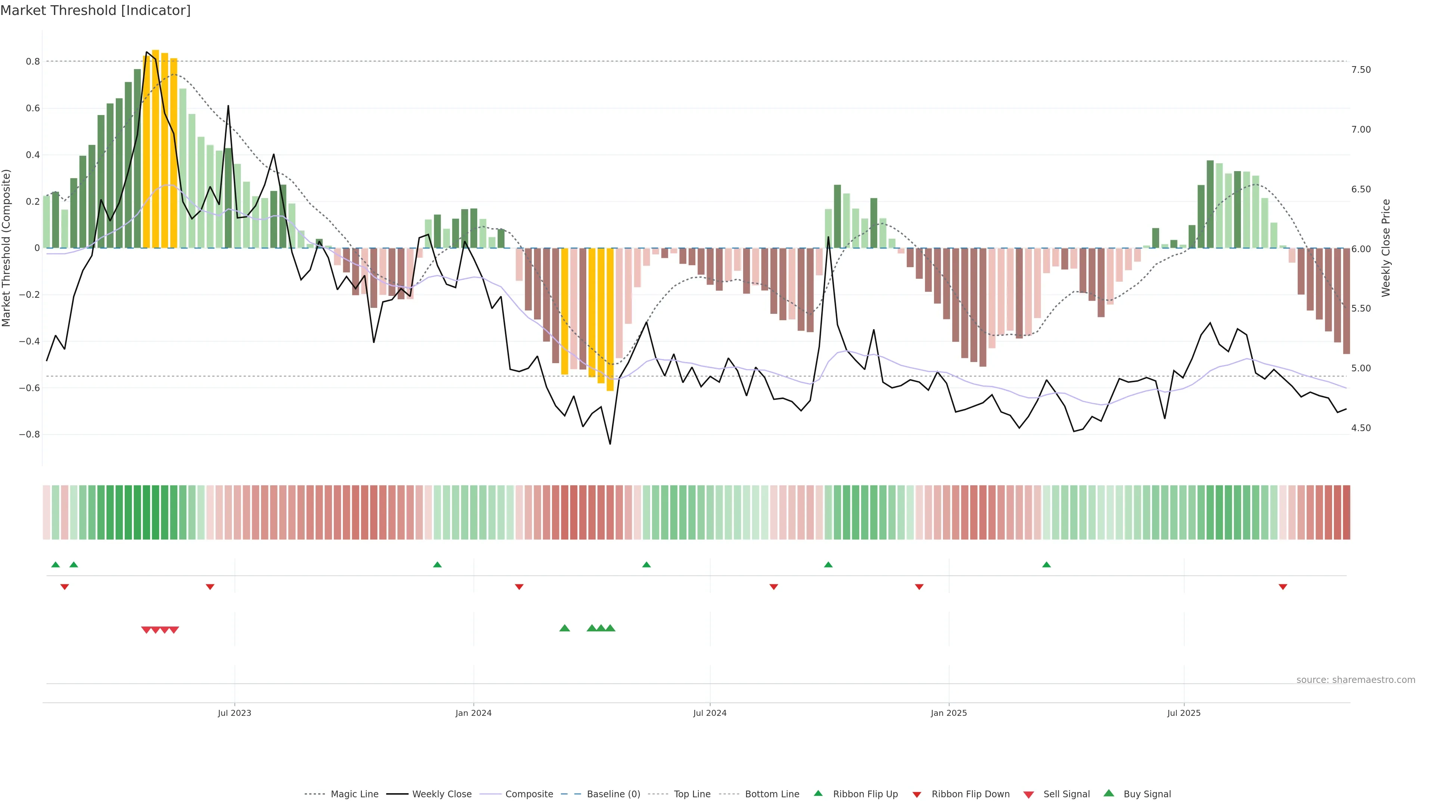Click the rightmost Ribbon Flip Up marker
Screen dimensions: 1434x807
pos(1046,565)
